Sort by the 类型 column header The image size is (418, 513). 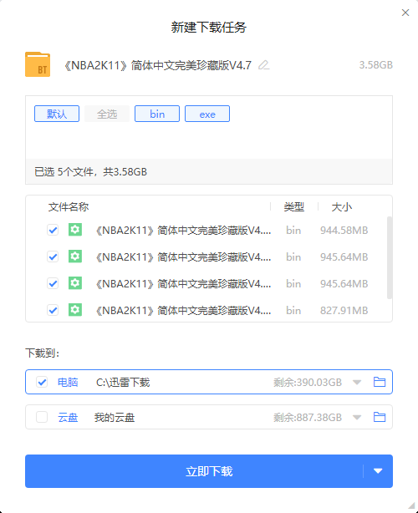coord(294,206)
